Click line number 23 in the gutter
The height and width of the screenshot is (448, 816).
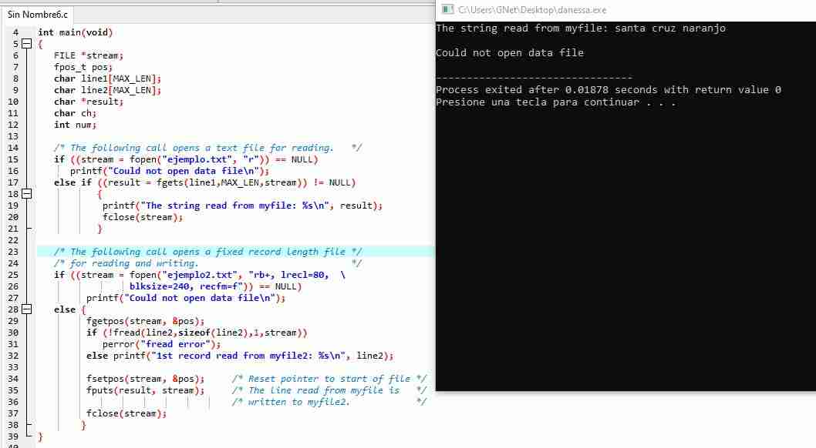click(x=13, y=252)
